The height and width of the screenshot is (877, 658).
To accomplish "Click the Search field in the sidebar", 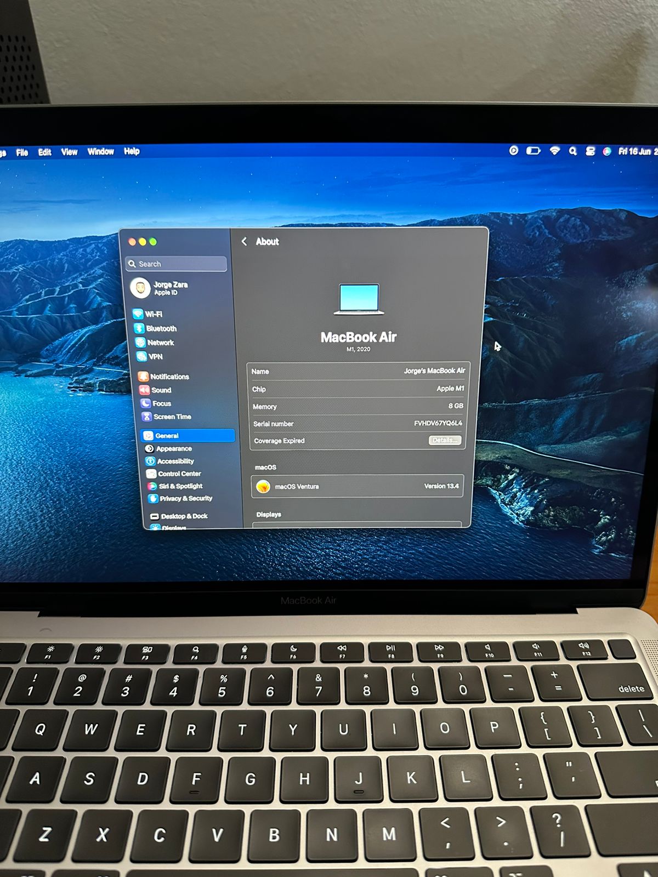I will pos(176,264).
